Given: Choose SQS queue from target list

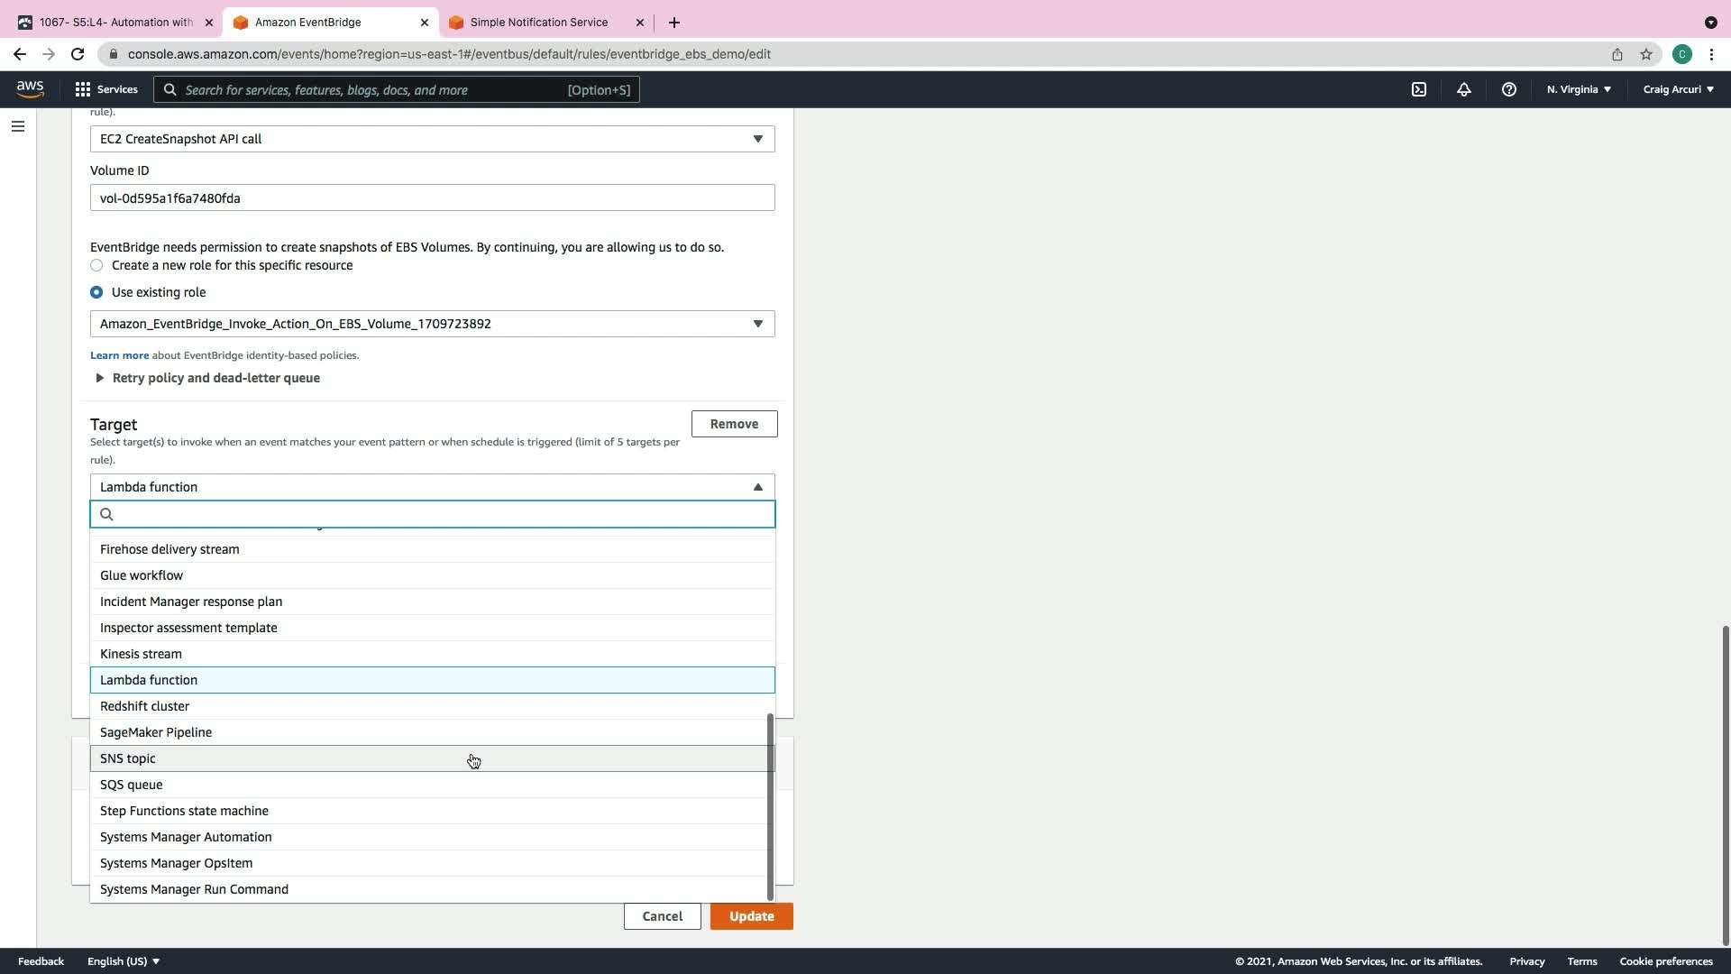Looking at the screenshot, I should click(x=132, y=785).
